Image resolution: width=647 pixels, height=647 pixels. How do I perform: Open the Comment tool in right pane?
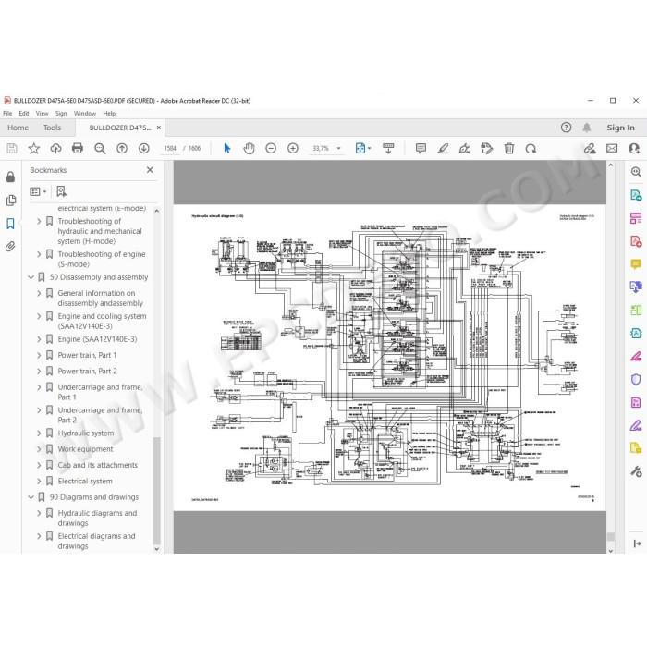636,263
